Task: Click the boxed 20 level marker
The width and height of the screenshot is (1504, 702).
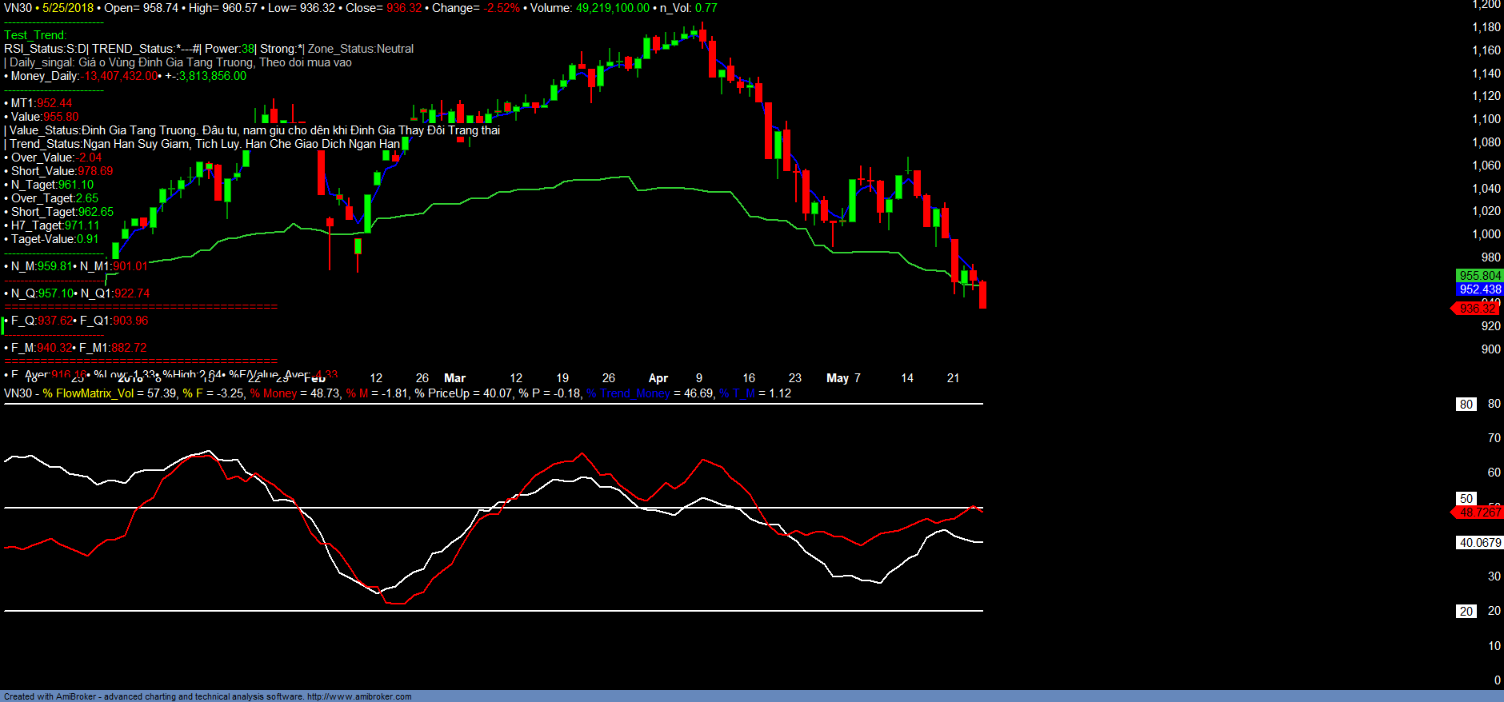Action: pos(1466,612)
